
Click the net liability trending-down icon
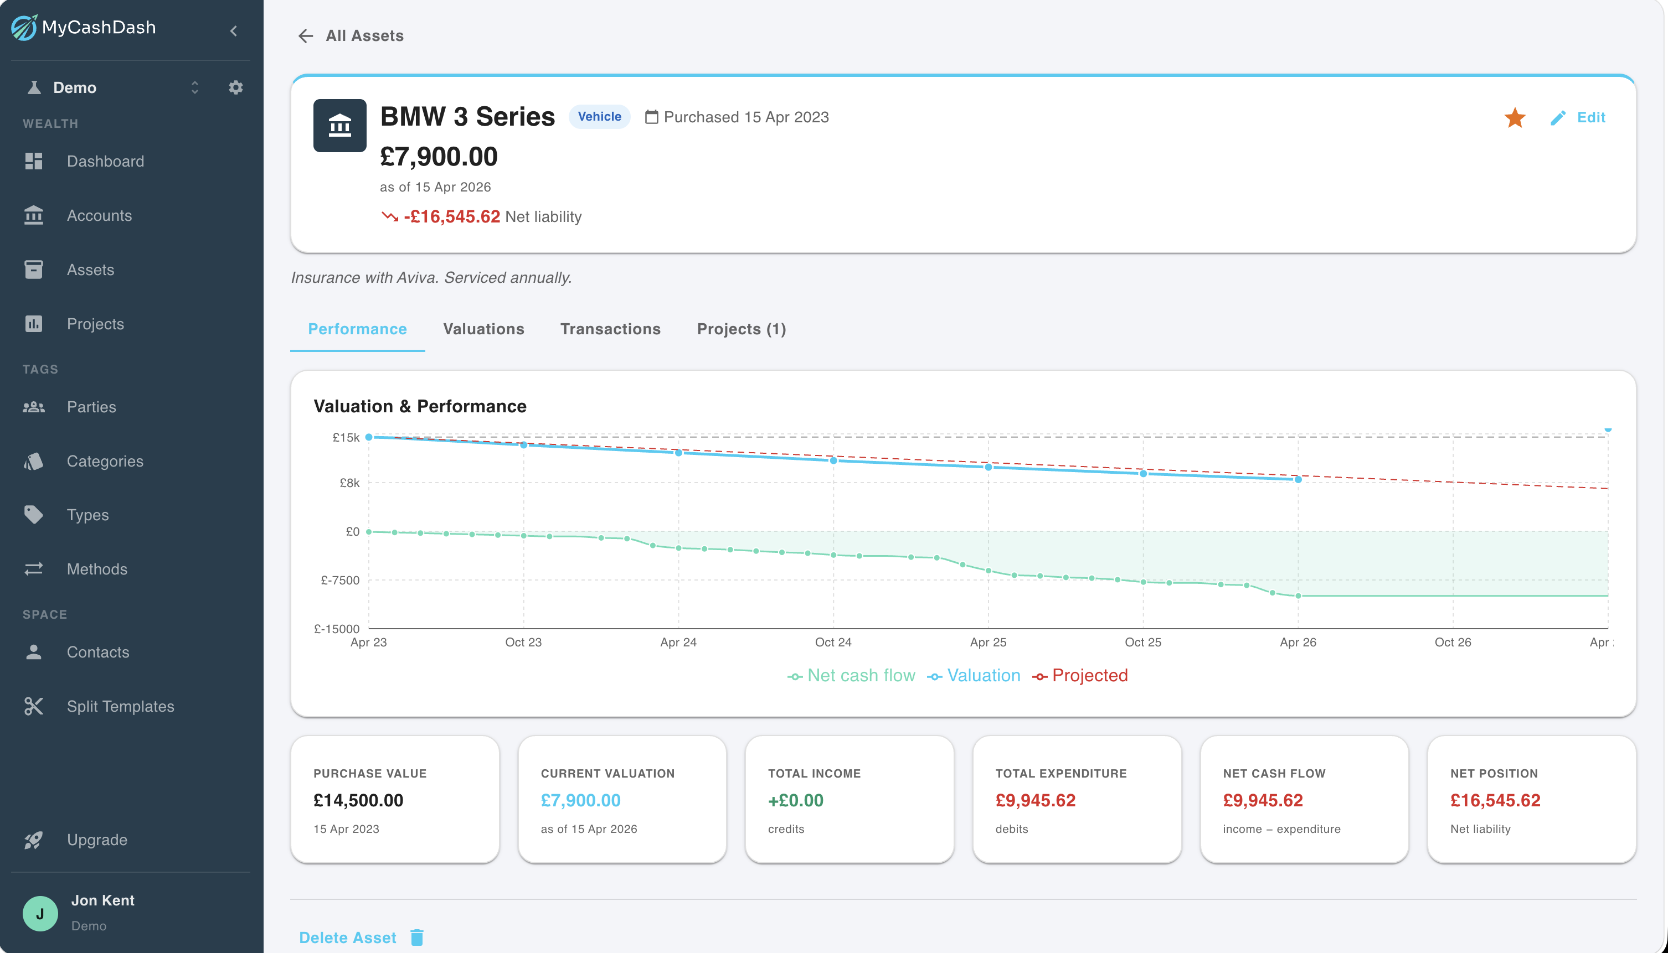pyautogui.click(x=390, y=216)
